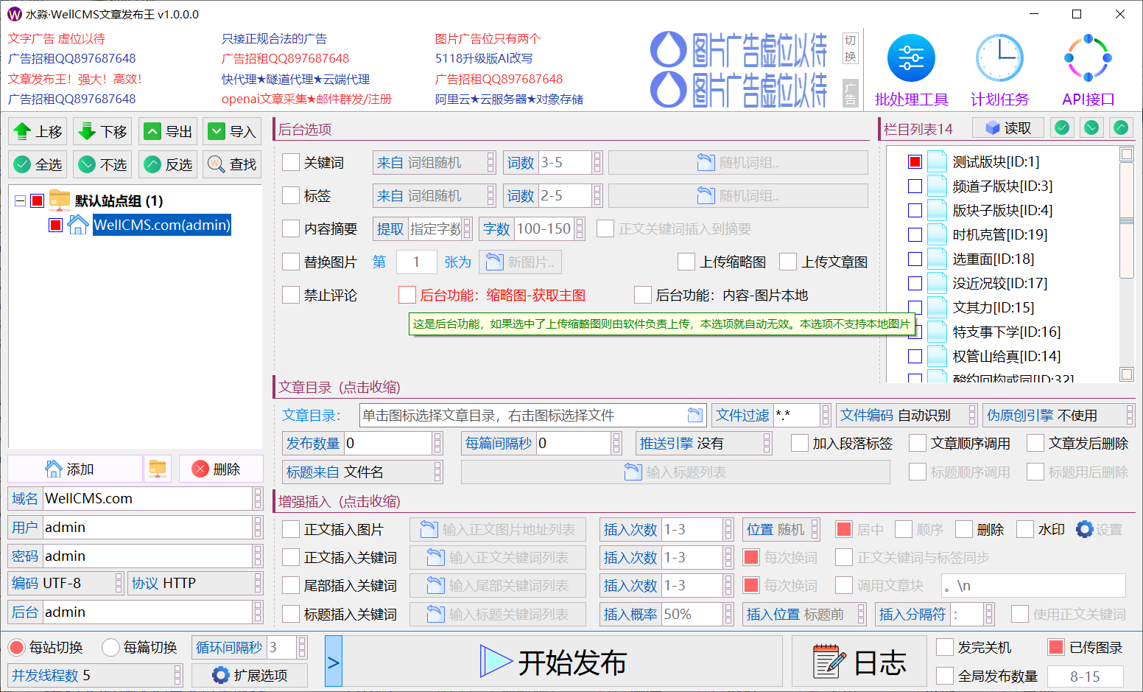
Task: Open the 标题来自 文件名 dropdown
Action: (362, 472)
